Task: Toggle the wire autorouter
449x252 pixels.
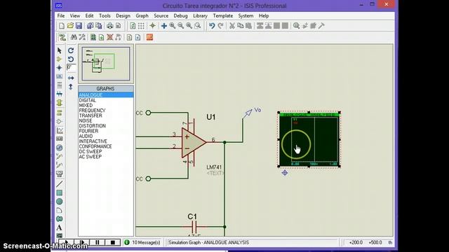Action: 62,37
